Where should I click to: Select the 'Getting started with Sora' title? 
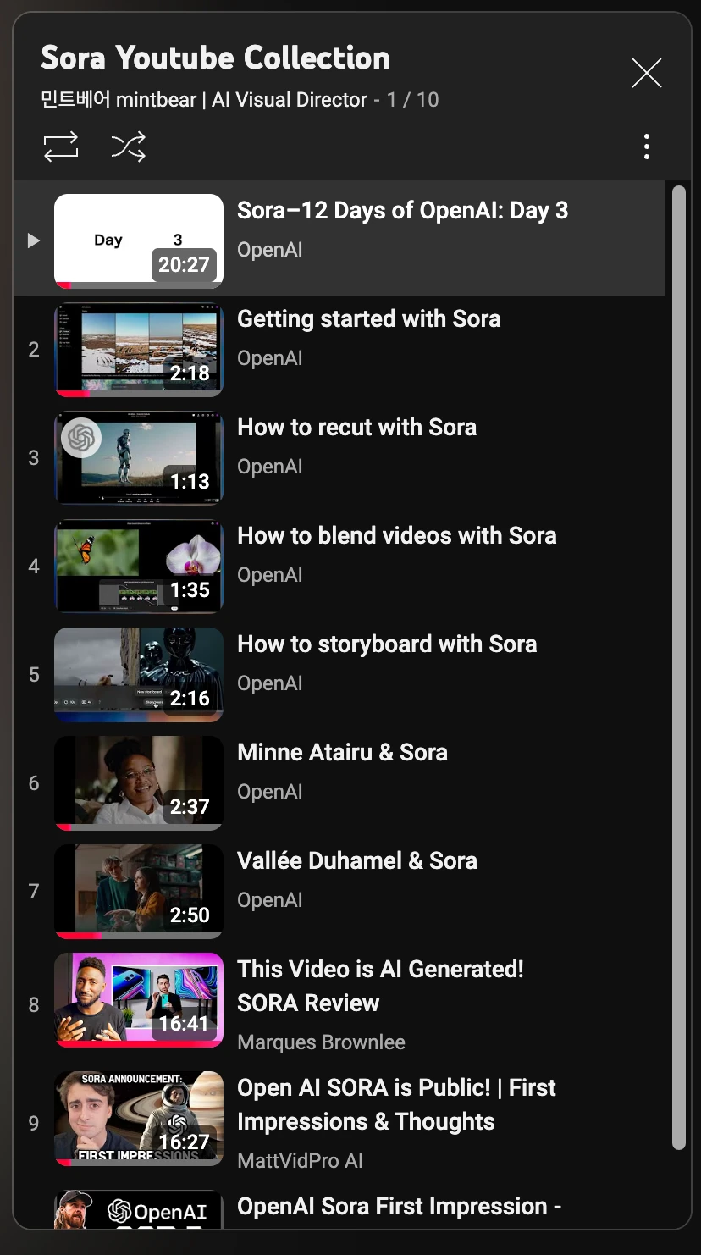coord(369,318)
